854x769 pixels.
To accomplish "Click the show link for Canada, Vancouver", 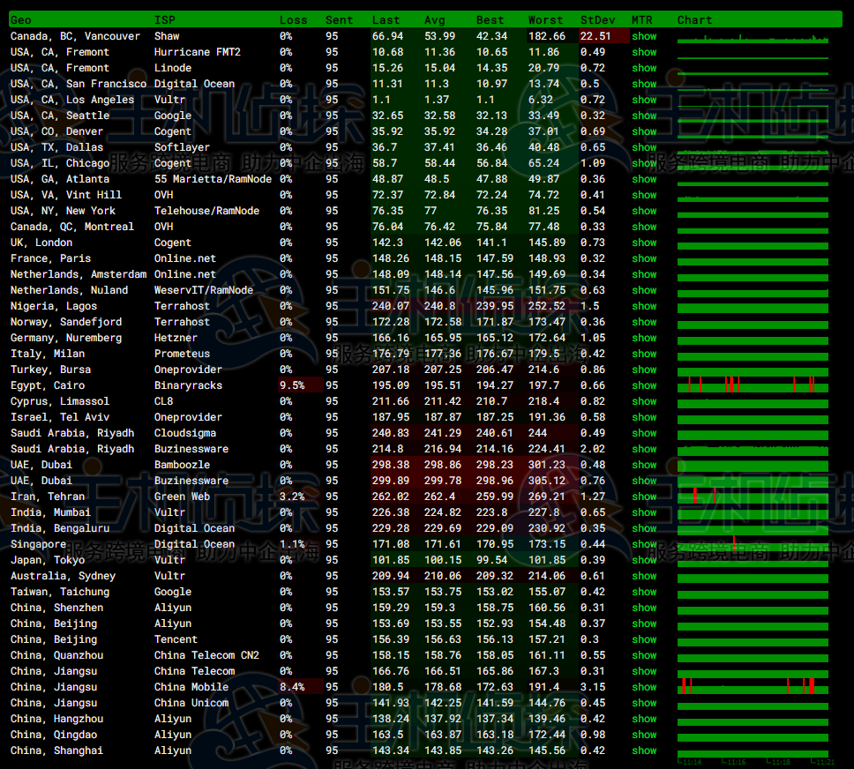I will tap(644, 36).
